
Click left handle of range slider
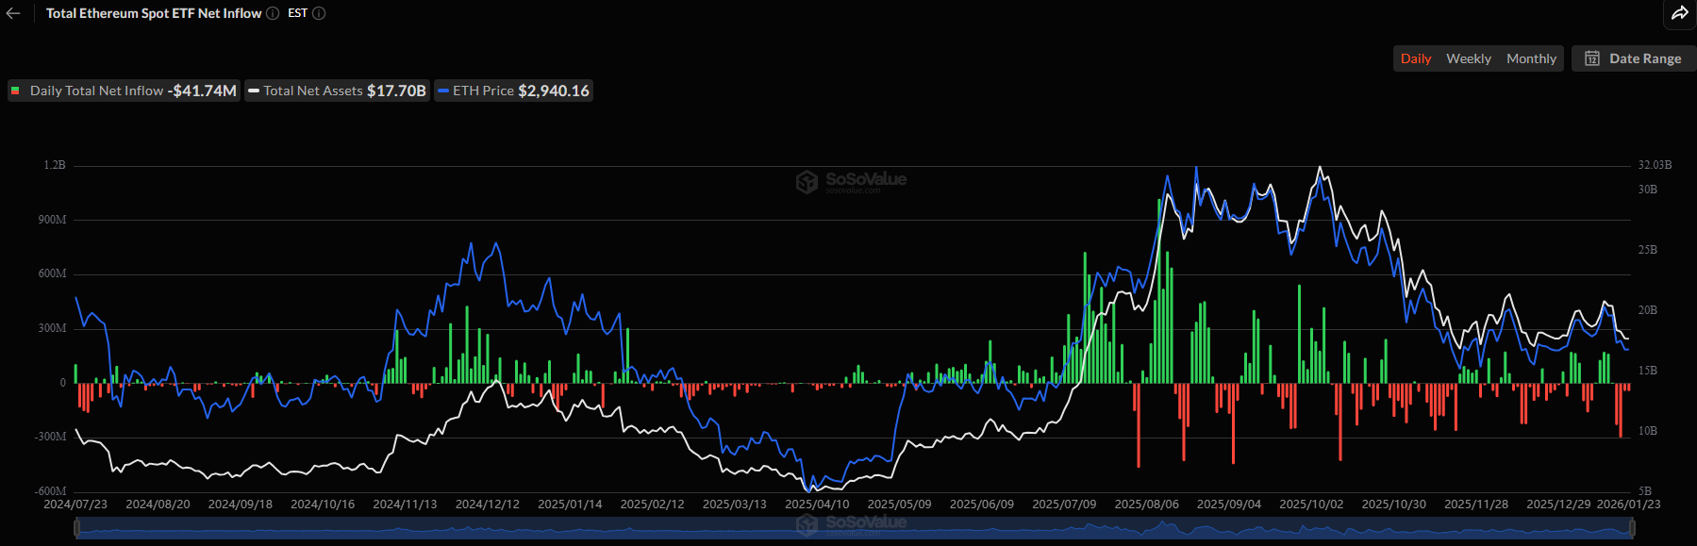point(76,529)
